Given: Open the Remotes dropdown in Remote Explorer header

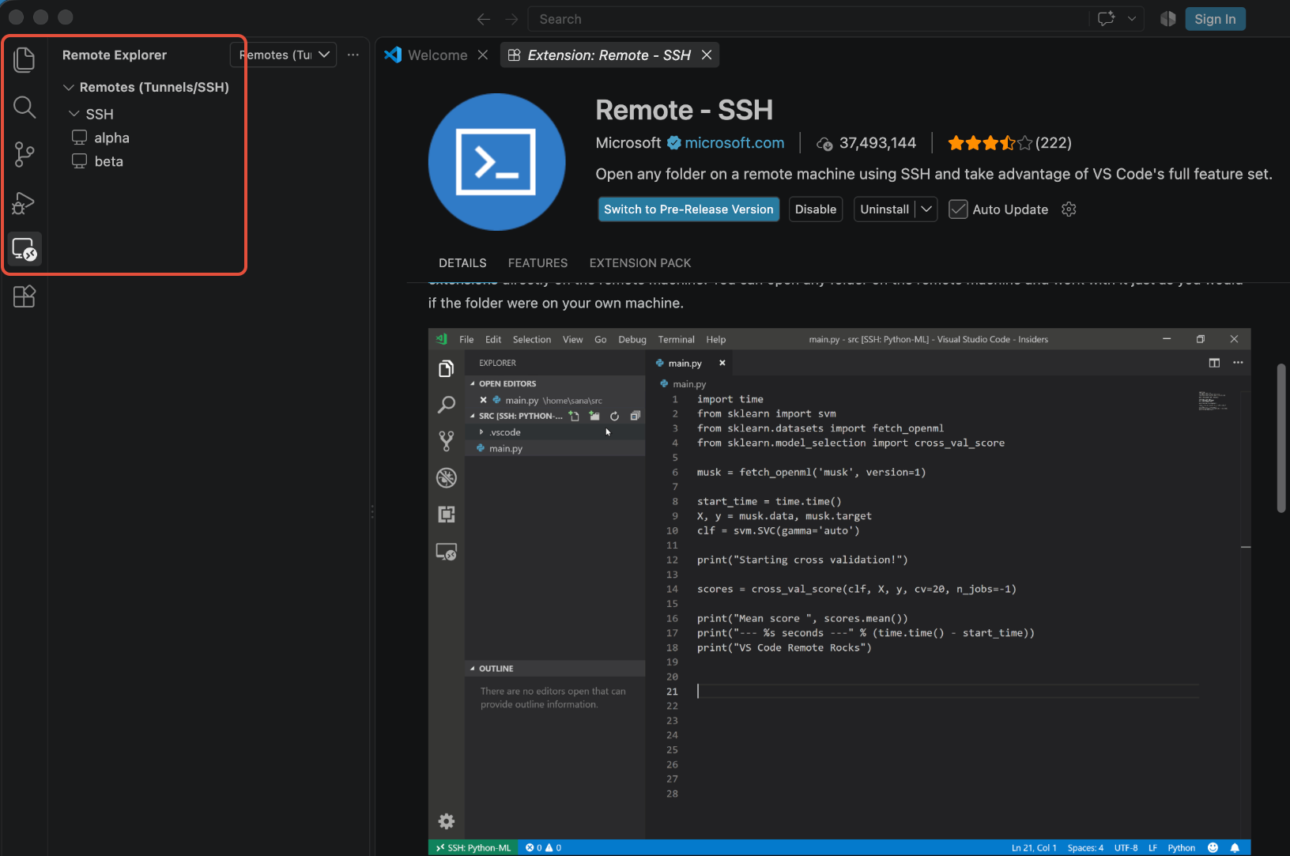Looking at the screenshot, I should (284, 55).
